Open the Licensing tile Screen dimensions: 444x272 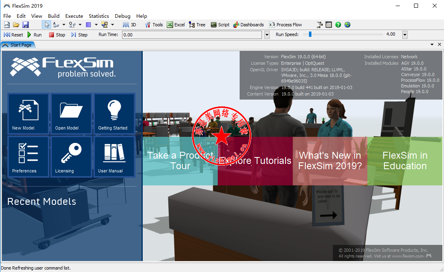71,156
